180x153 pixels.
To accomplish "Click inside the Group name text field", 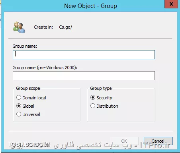I will [84, 54].
